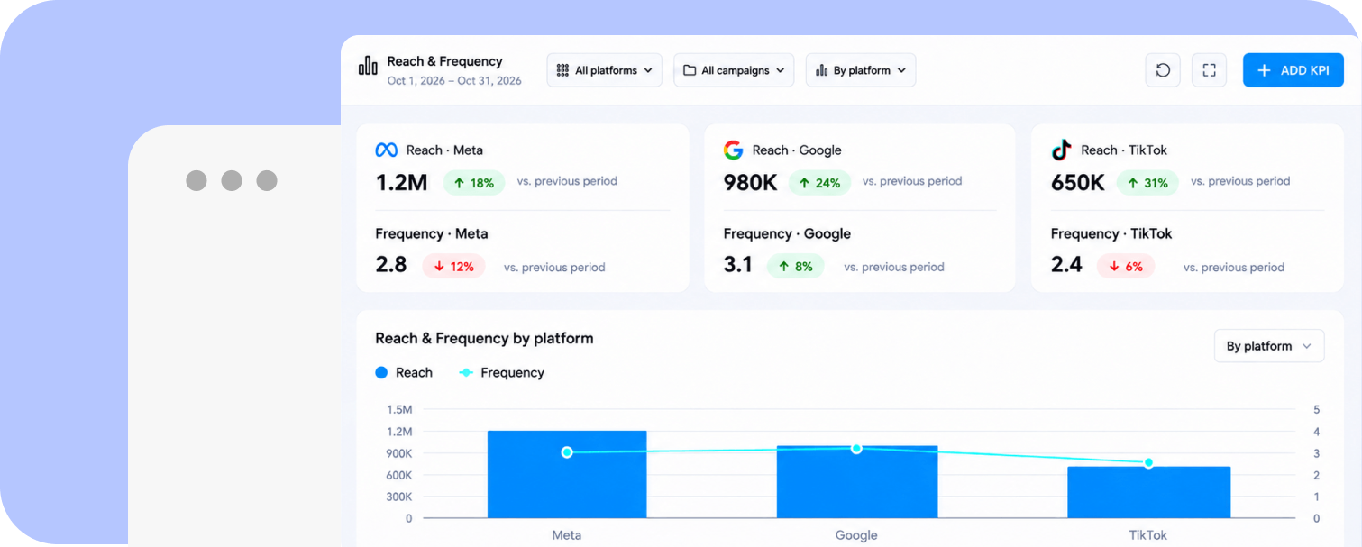Viewport: 1362px width, 547px height.
Task: Open the All platforms dropdown
Action: (x=604, y=70)
